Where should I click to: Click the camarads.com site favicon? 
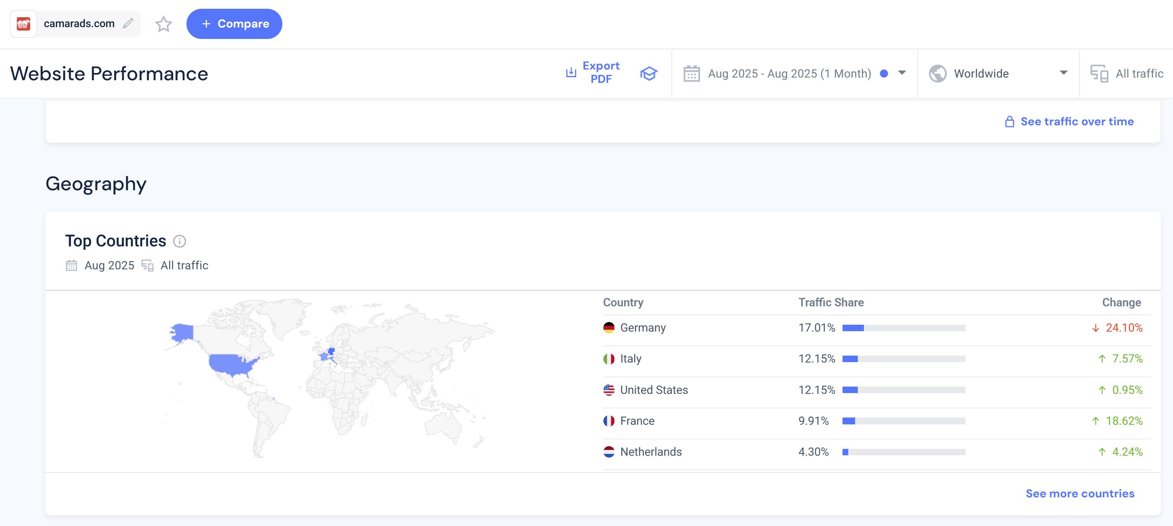point(23,24)
